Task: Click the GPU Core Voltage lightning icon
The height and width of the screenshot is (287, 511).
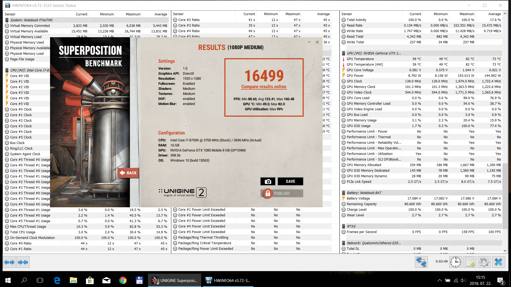Action: coord(343,70)
